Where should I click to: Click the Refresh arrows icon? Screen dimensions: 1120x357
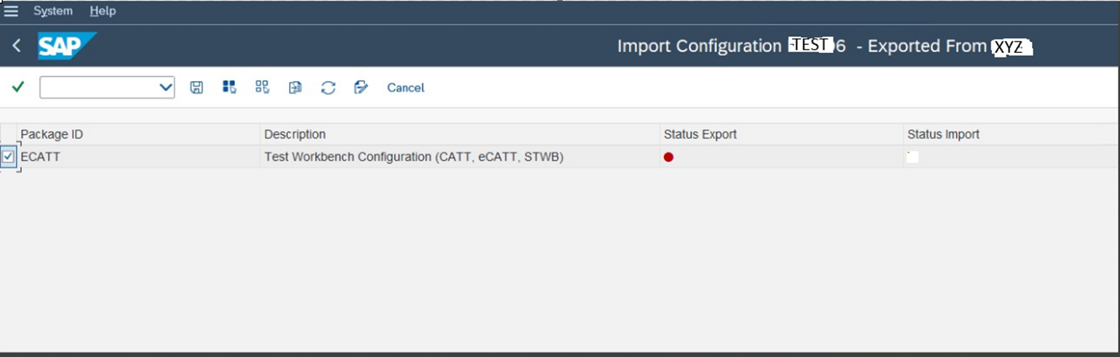pyautogui.click(x=328, y=87)
